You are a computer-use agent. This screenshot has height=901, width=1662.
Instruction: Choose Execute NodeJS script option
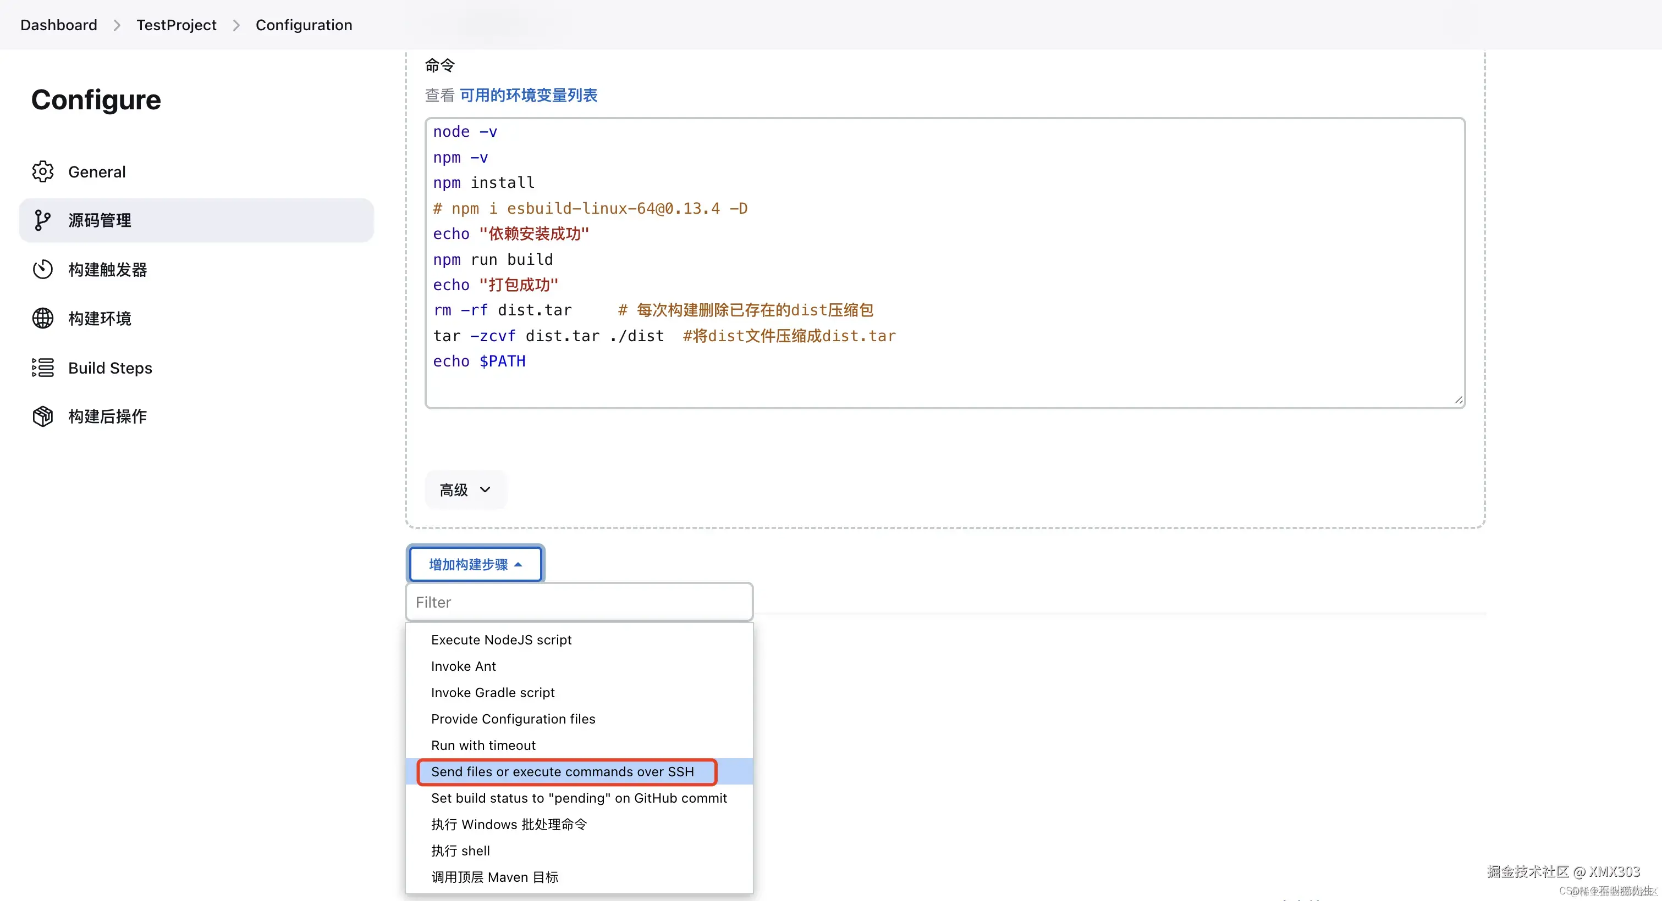(500, 640)
